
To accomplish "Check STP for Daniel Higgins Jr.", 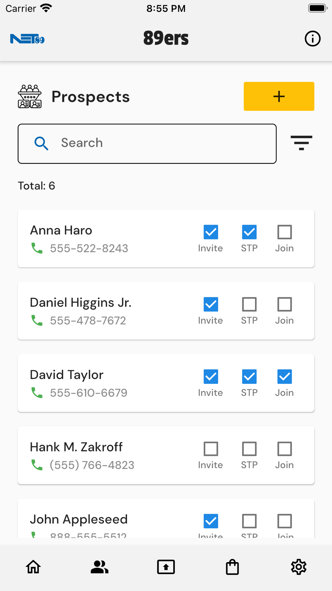I will coord(249,304).
